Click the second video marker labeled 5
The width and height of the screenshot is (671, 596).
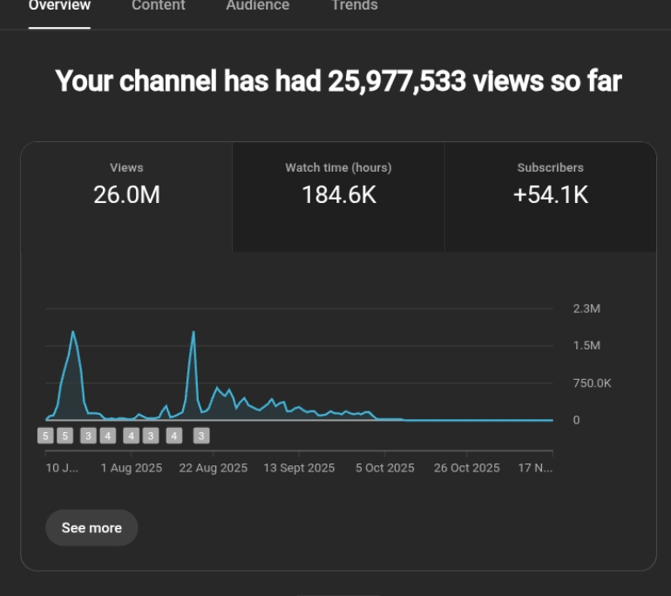[64, 436]
